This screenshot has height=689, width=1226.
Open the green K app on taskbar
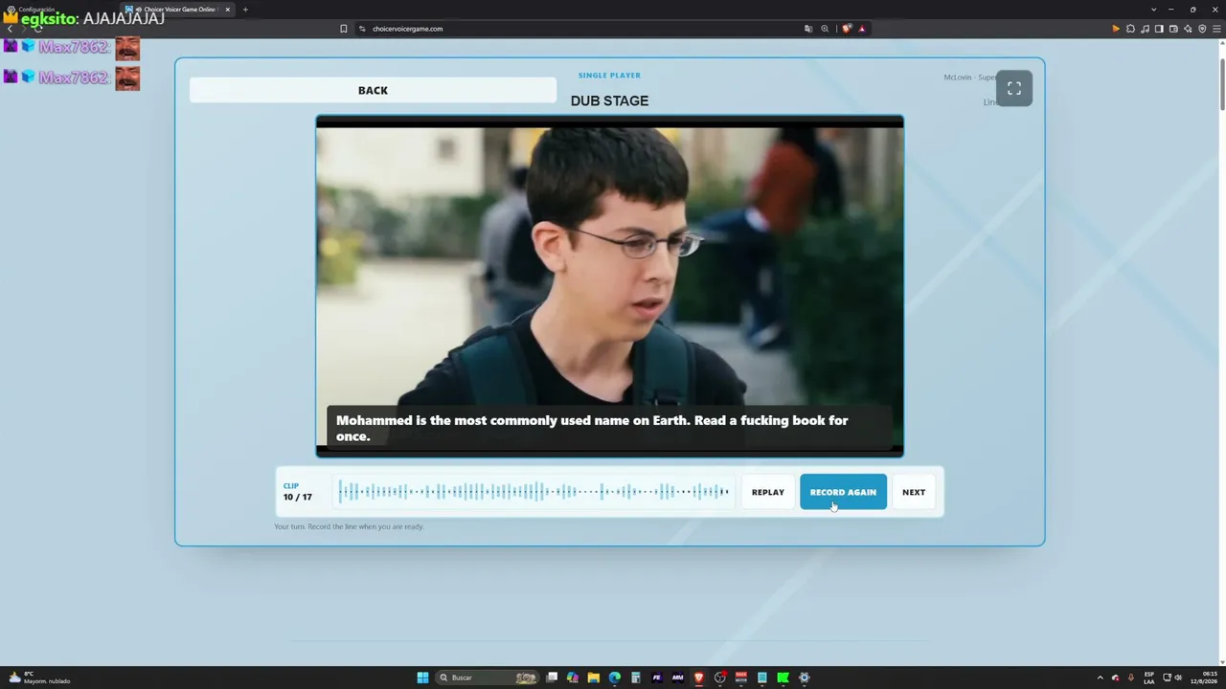coord(783,678)
